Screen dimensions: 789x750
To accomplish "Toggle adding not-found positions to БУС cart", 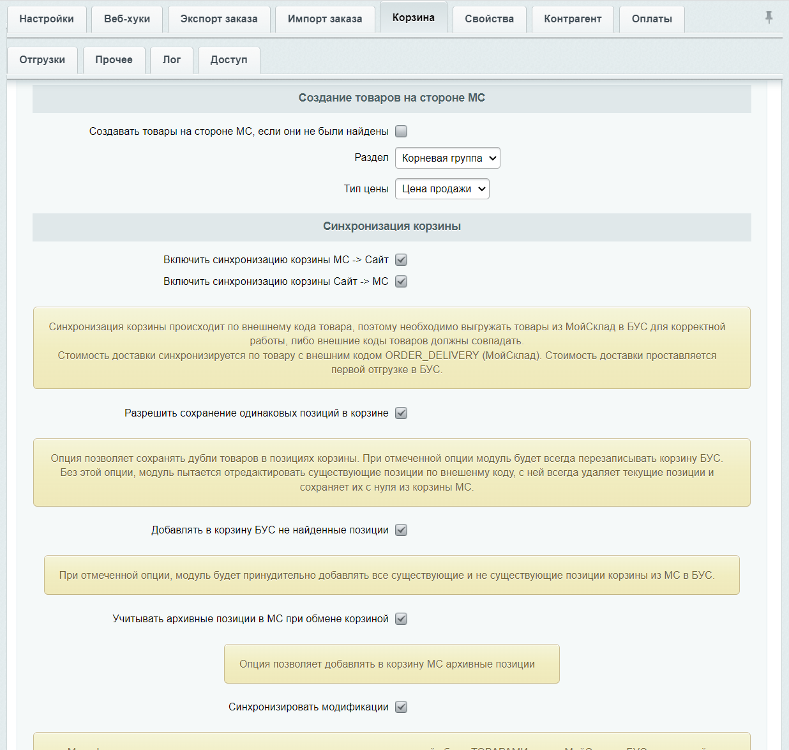I will [401, 530].
